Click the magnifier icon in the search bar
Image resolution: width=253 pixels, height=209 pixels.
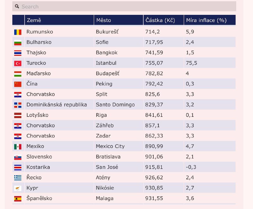click(x=17, y=7)
